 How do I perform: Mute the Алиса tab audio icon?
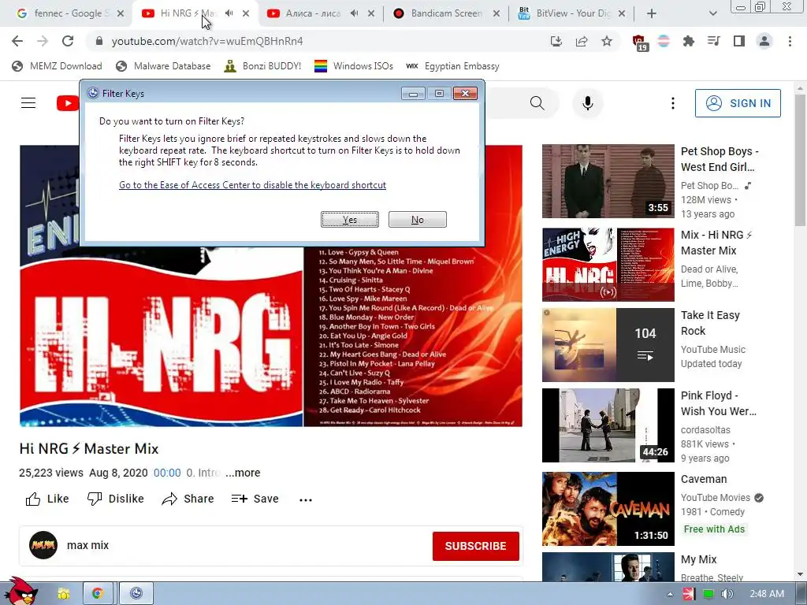[354, 13]
